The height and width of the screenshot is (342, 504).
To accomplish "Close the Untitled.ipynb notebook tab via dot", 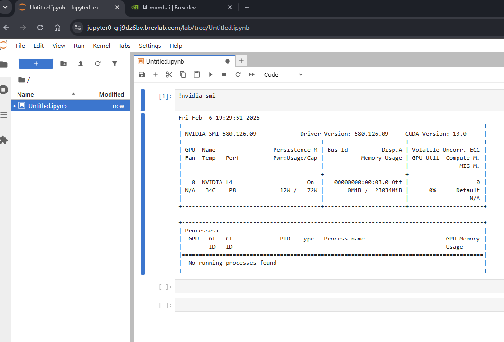I will coord(228,61).
